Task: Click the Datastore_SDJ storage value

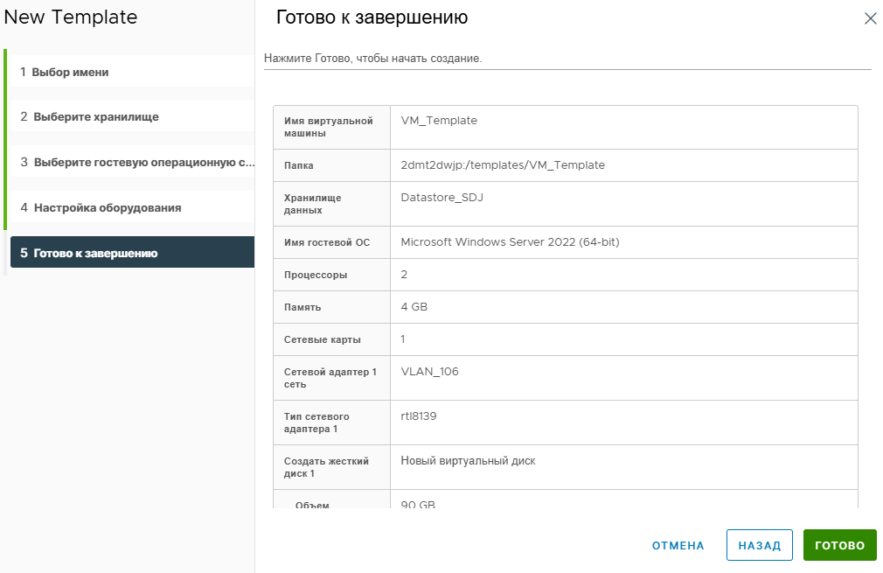Action: coord(441,198)
